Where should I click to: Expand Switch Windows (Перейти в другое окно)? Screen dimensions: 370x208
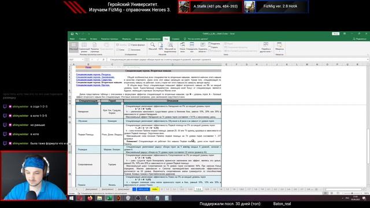[266, 47]
